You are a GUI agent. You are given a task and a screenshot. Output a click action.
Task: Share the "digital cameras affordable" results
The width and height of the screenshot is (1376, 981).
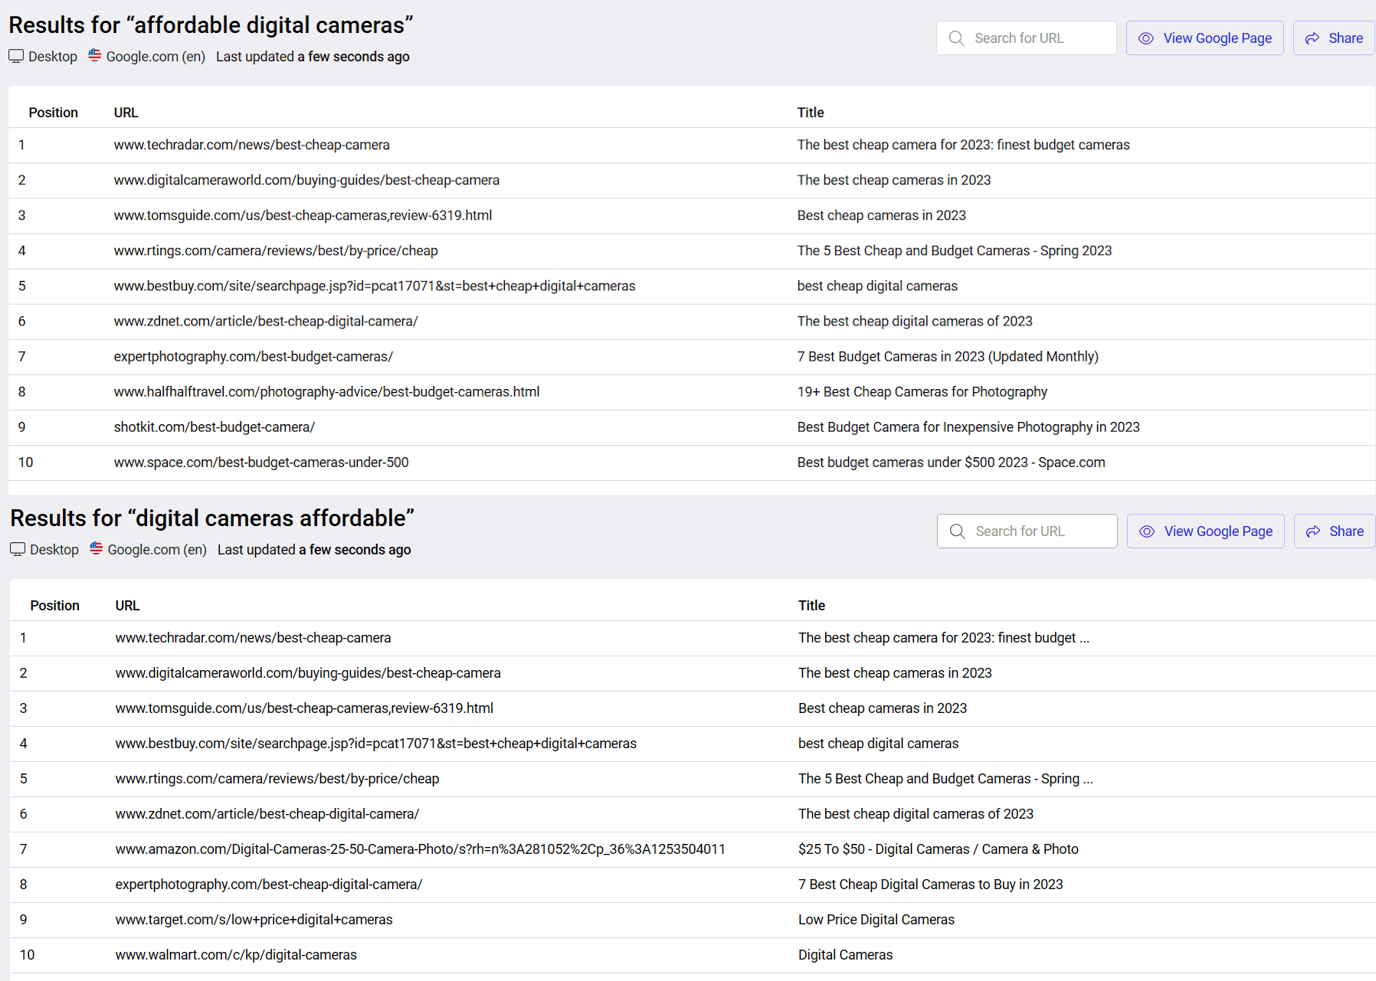[x=1335, y=531]
